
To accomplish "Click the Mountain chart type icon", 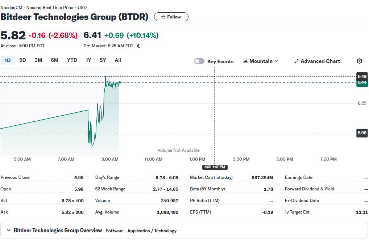I will click(245, 61).
